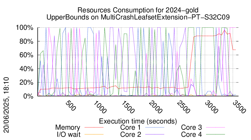Screen dimensions: 251x140
Task: Click the Core 1 legend label
Action: coord(131,128)
